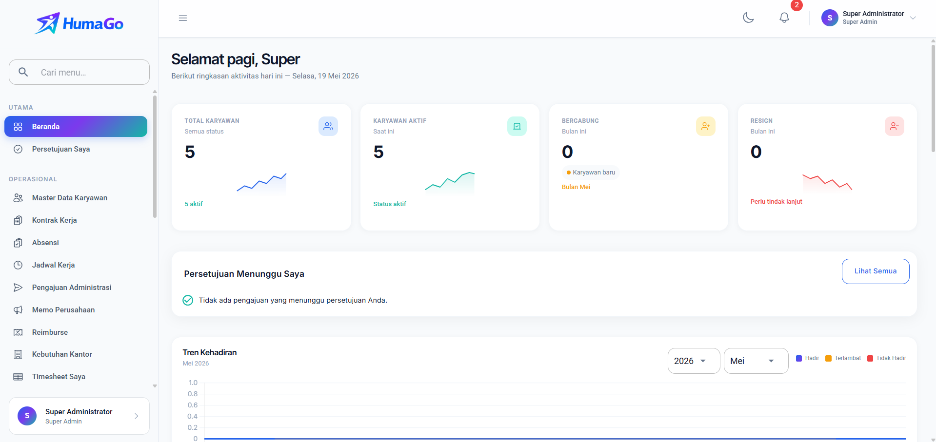Click the main page vertical scrollbar
Image resolution: width=936 pixels, height=442 pixels.
pyautogui.click(x=933, y=98)
